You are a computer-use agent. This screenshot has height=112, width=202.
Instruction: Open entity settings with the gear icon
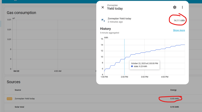[174, 7]
